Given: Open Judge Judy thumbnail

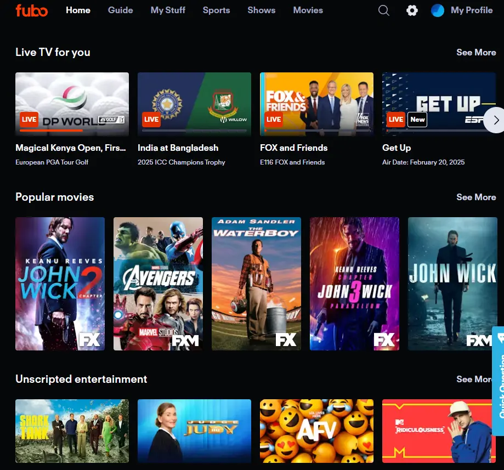Looking at the screenshot, I should tap(195, 431).
